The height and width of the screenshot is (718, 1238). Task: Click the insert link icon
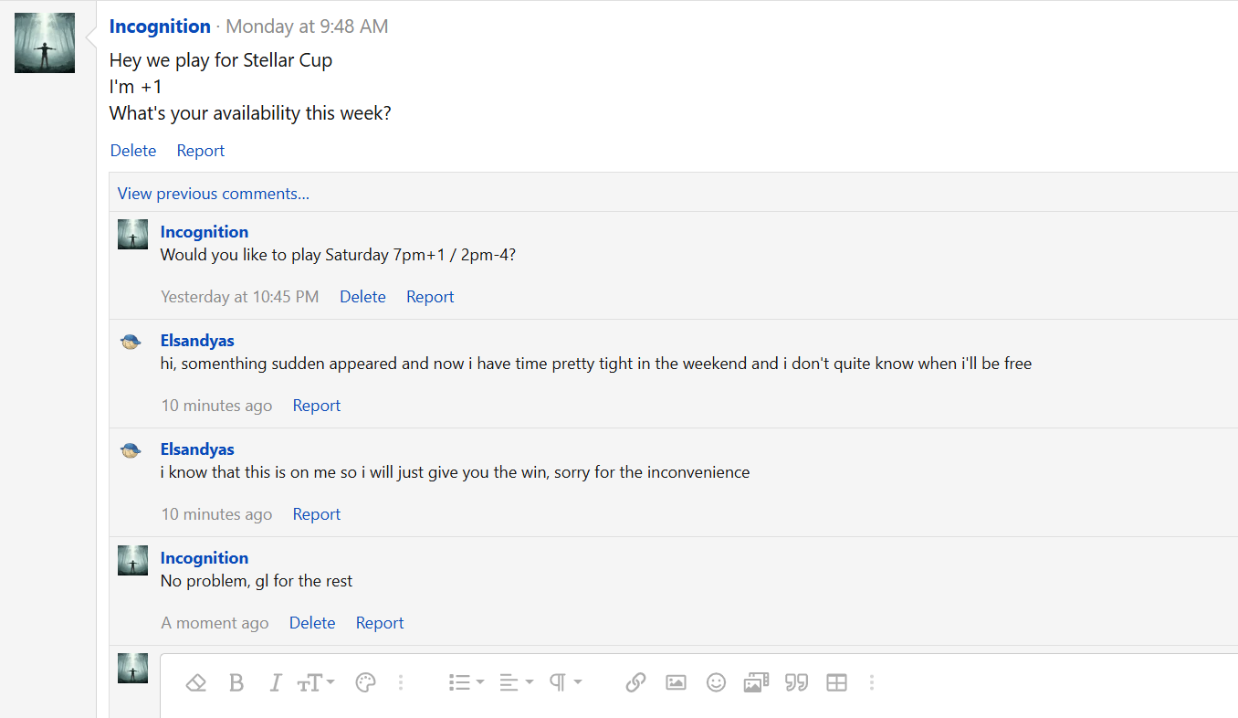pos(635,682)
